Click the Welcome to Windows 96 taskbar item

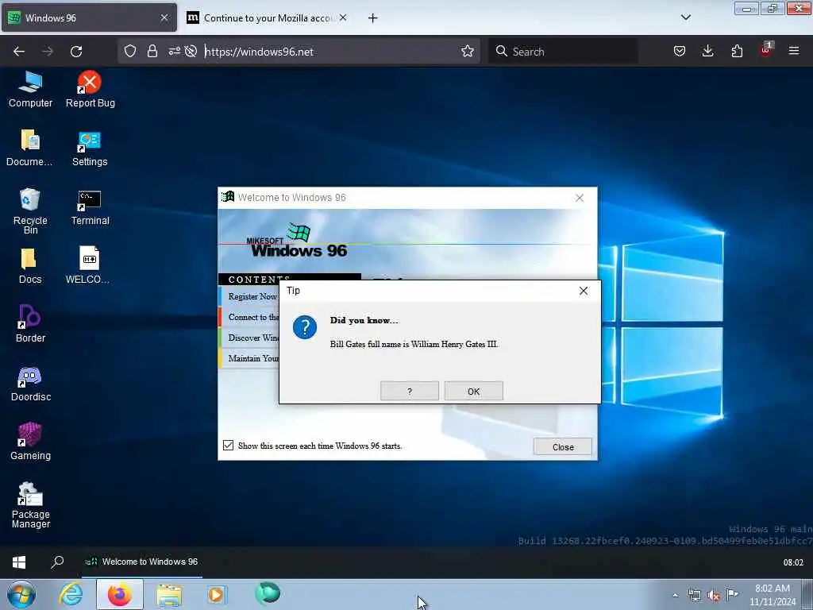tap(141, 562)
